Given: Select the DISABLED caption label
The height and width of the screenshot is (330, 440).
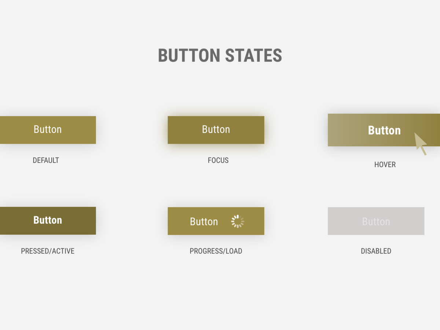Looking at the screenshot, I should (x=376, y=251).
